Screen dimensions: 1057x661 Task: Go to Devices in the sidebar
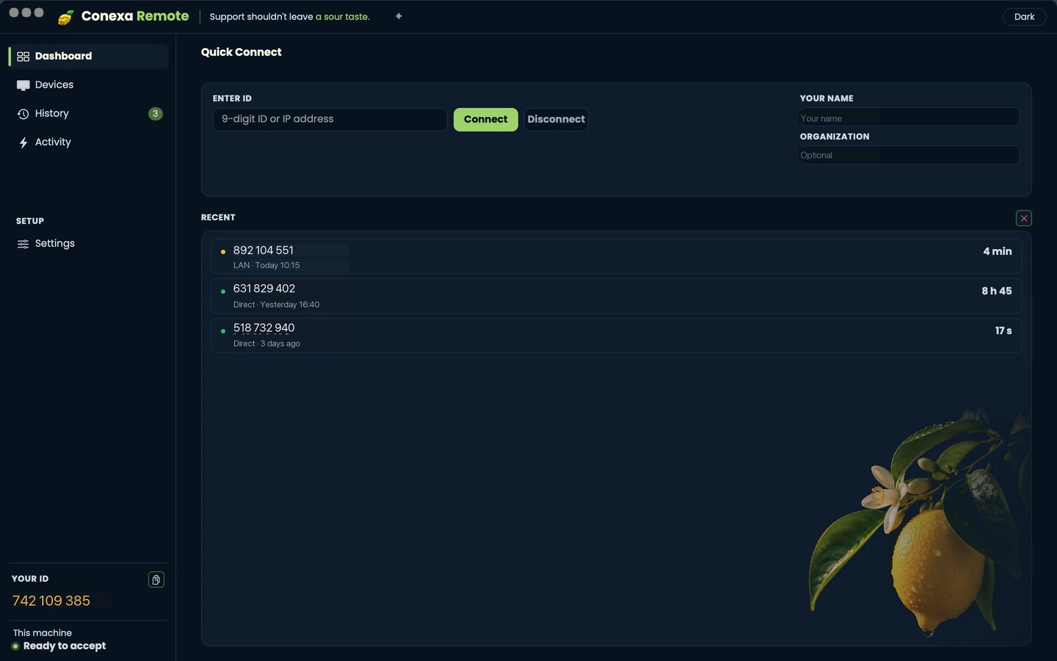(x=89, y=85)
